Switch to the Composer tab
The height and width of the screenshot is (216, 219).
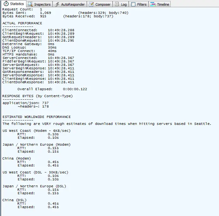tap(100, 4)
